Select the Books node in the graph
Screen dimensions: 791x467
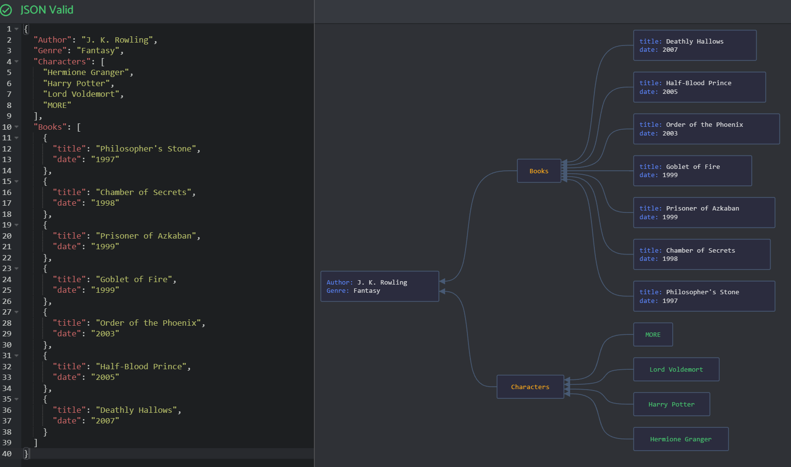[539, 171]
